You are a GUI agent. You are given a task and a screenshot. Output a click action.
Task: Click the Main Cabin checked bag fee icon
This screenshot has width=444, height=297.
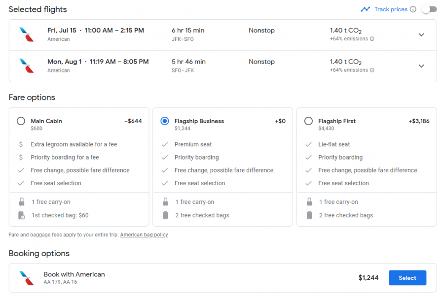tap(21, 215)
